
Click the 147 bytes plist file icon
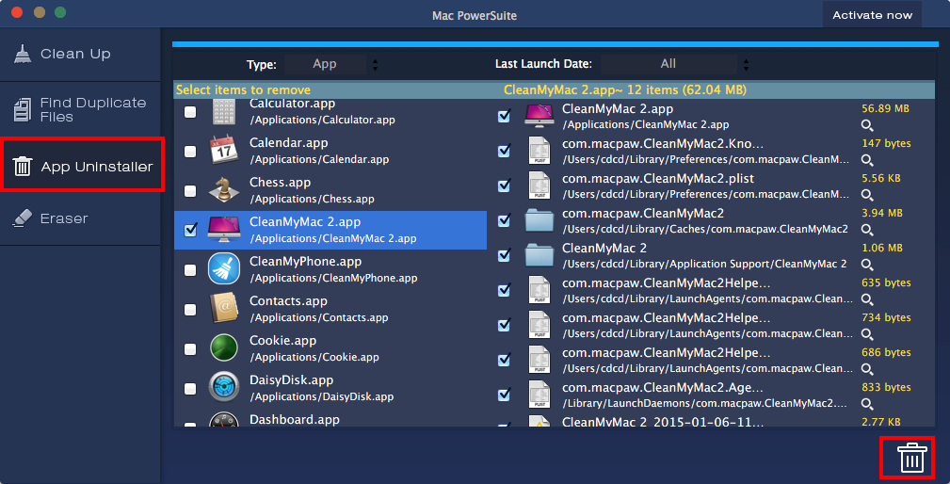click(x=539, y=151)
